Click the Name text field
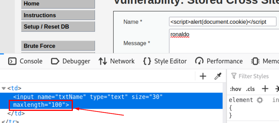 click(222, 22)
